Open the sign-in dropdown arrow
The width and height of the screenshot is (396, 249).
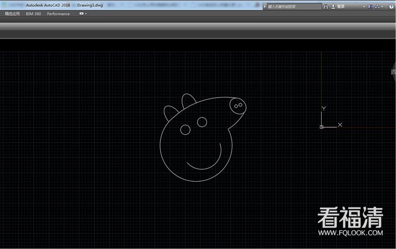coord(364,6)
